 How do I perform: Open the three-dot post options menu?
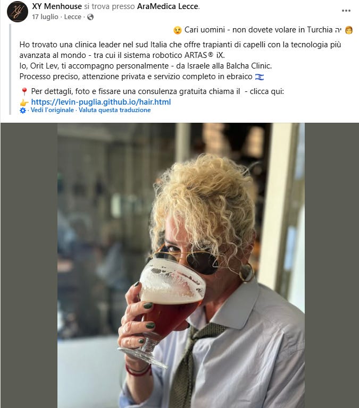346,11
